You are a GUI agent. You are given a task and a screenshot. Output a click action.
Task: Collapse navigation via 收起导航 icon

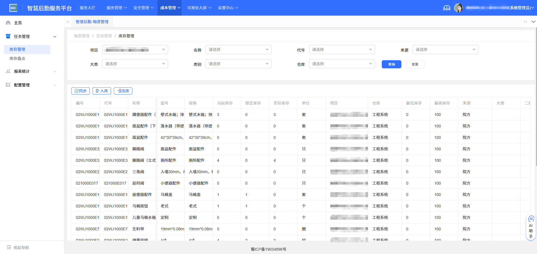pos(10,247)
